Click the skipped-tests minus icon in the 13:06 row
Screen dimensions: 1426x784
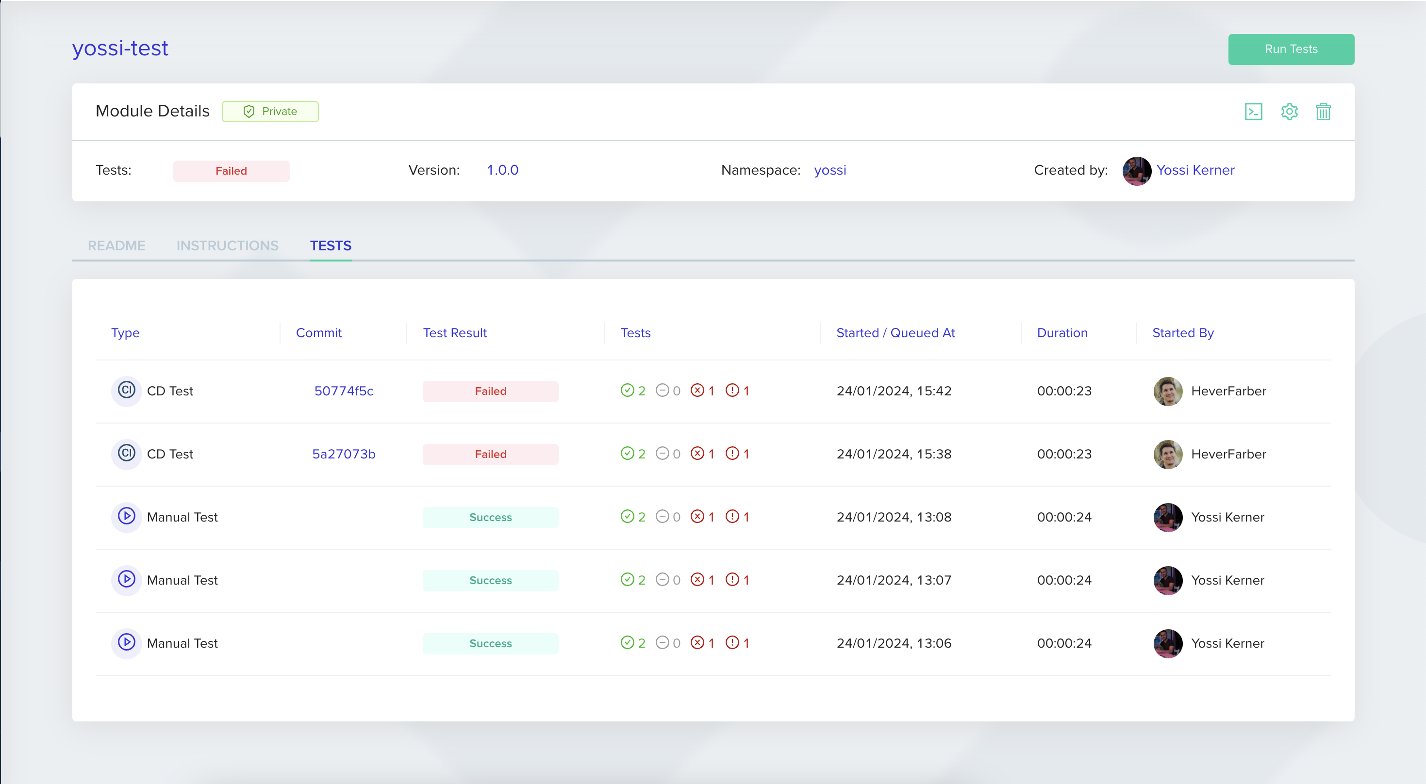click(662, 643)
